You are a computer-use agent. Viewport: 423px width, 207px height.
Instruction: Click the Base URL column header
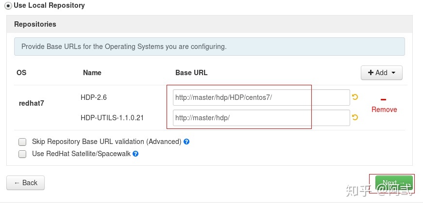pyautogui.click(x=191, y=73)
